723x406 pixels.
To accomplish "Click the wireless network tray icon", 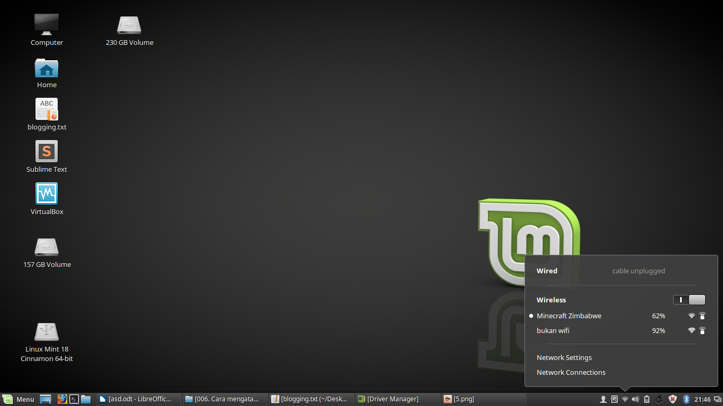I will pos(625,399).
